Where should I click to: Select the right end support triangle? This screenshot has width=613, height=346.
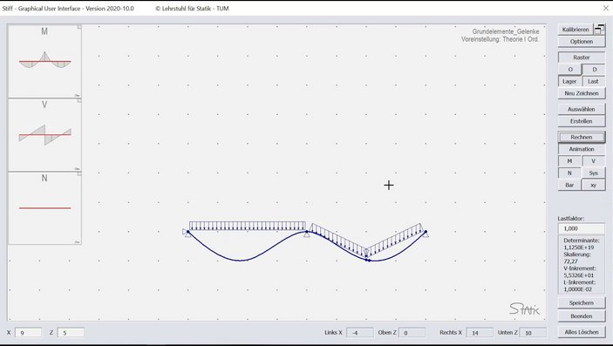click(x=426, y=234)
